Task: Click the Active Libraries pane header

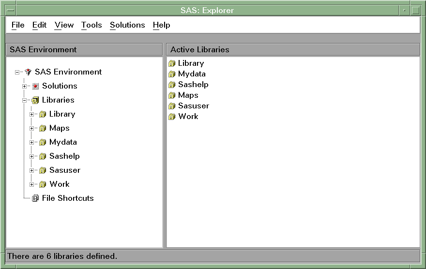Action: [x=293, y=50]
